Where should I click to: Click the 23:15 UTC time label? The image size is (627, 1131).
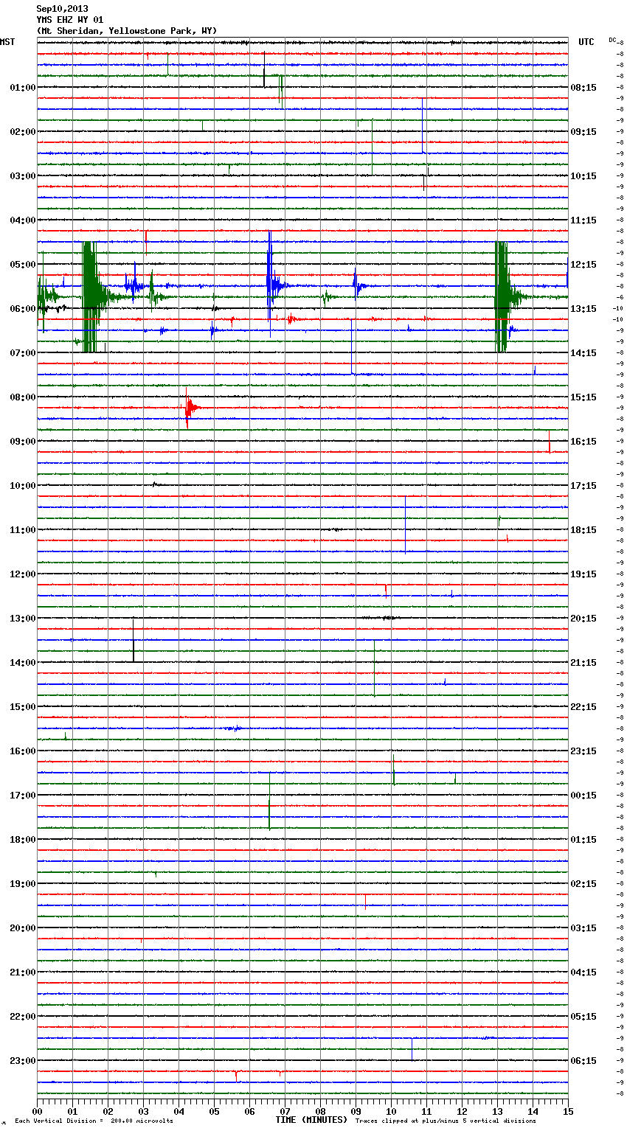[x=583, y=751]
